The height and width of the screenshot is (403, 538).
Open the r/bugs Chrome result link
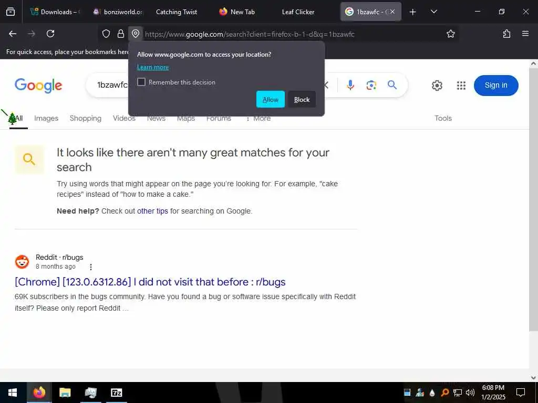[150, 282]
